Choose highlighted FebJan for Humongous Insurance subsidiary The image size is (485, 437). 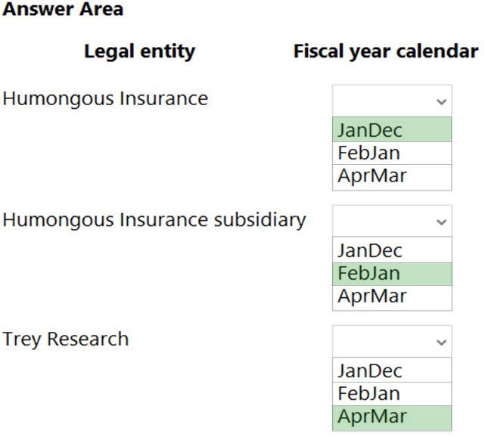point(392,274)
